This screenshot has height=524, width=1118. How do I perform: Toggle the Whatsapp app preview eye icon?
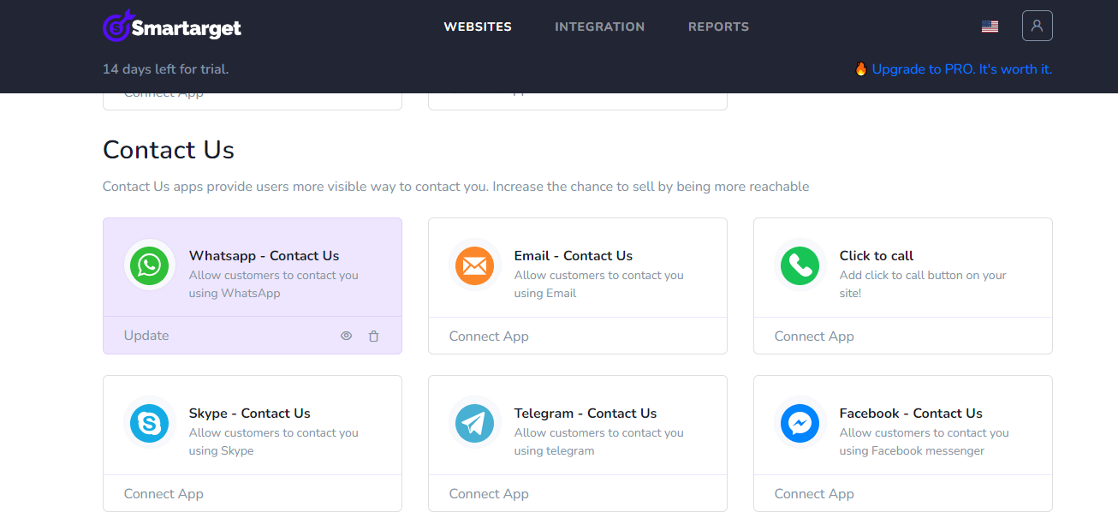[346, 336]
